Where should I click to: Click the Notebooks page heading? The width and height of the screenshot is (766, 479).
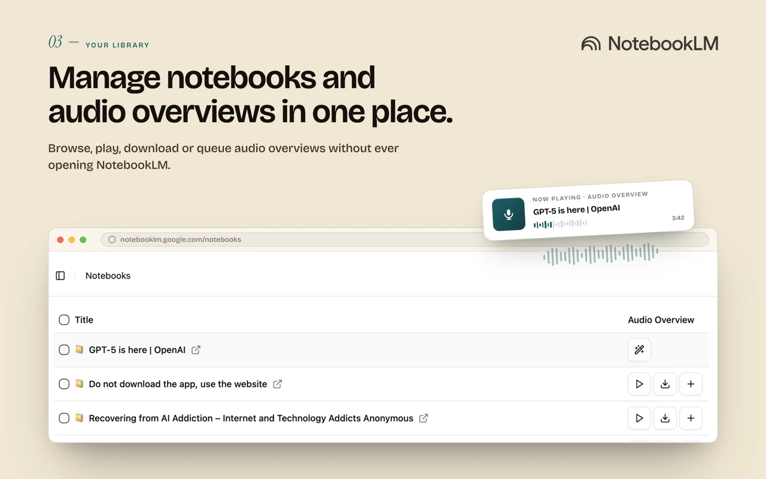pos(108,275)
